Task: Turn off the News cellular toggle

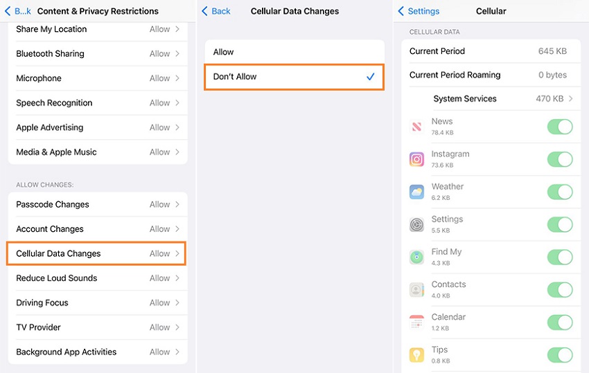Action: [x=560, y=127]
